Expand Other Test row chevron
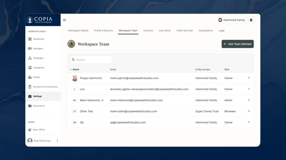 pos(249,111)
